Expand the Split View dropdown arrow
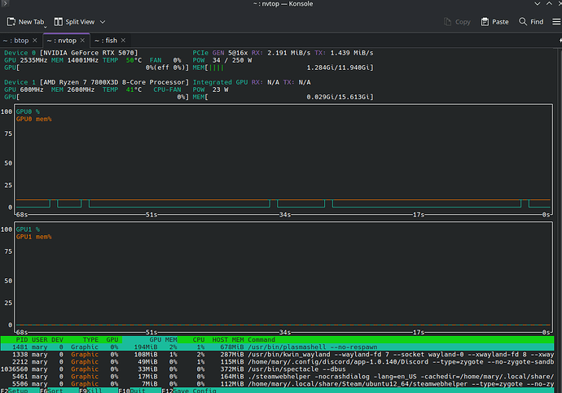 (x=103, y=22)
